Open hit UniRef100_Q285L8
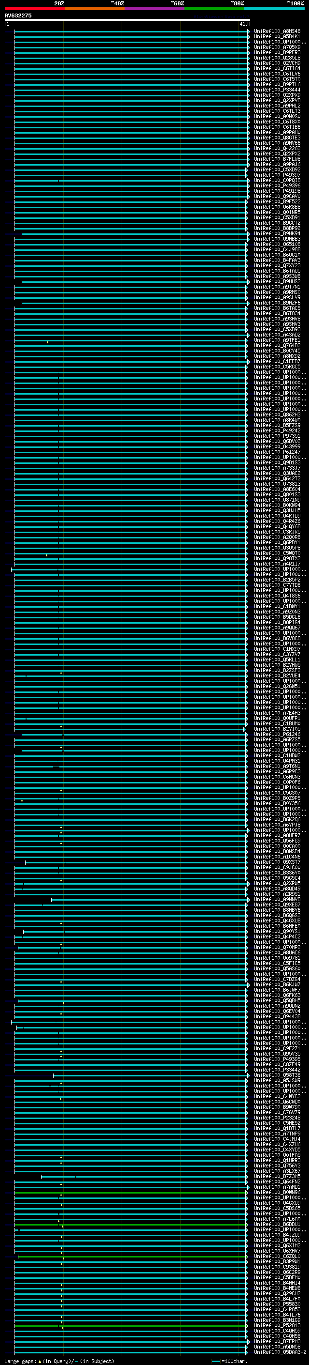Viewport: 309px width, 1365px height. pos(277,58)
